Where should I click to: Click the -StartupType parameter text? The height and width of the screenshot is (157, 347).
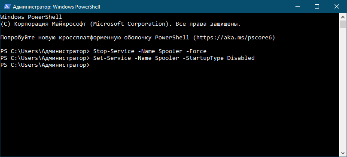[203, 58]
